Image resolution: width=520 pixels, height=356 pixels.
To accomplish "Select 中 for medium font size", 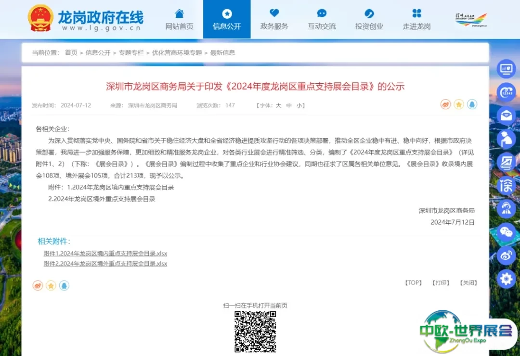I will pos(289,105).
